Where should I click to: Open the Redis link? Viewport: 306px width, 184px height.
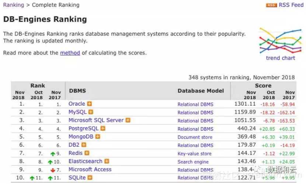pyautogui.click(x=76, y=153)
